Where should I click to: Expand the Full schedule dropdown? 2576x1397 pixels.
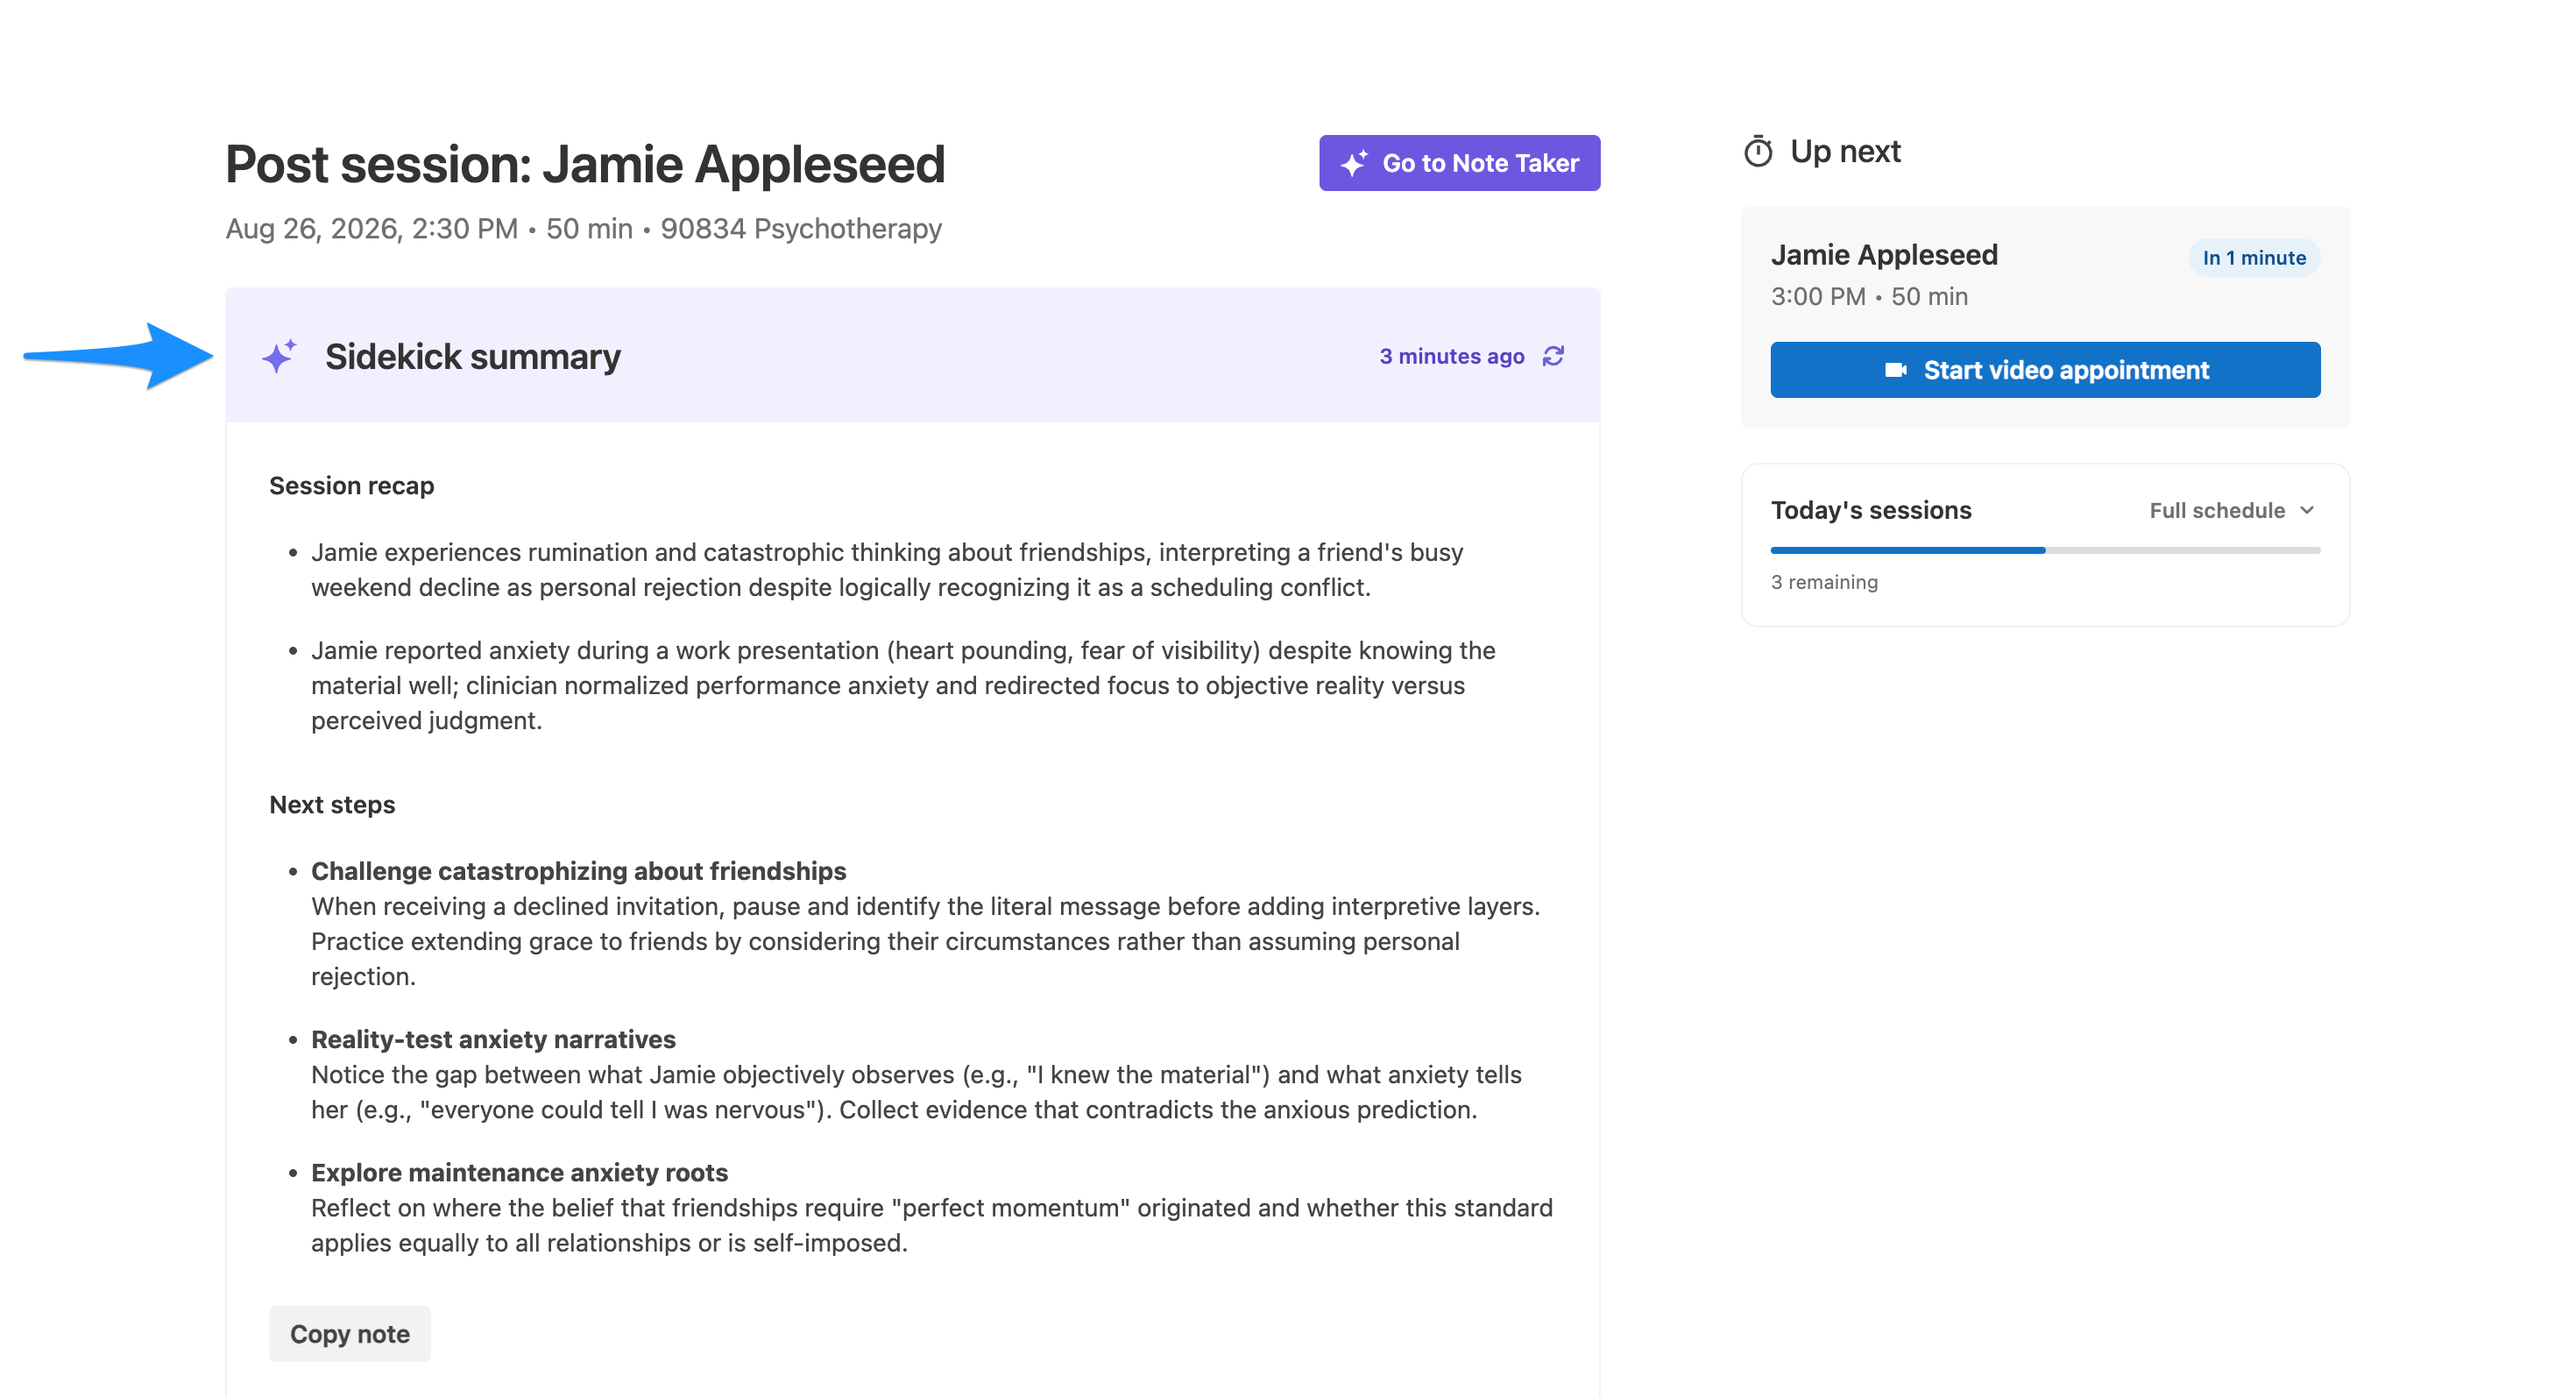(2231, 510)
